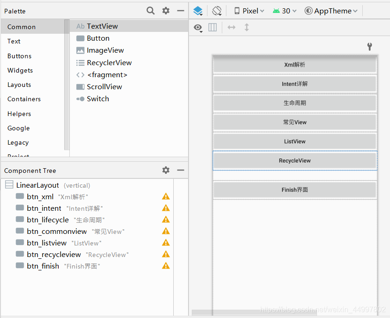The width and height of the screenshot is (390, 318).
Task: Click warning icon for btn_finish
Action: pyautogui.click(x=165, y=266)
